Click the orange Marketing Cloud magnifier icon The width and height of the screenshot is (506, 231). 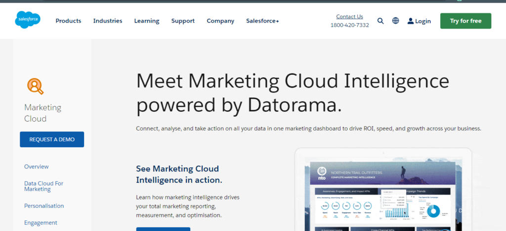pos(35,86)
